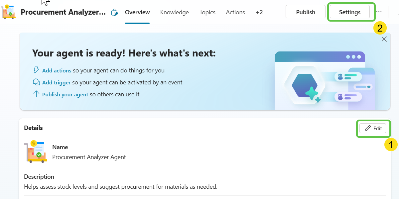Click the chat bubble icon beside Add trigger

[36, 82]
